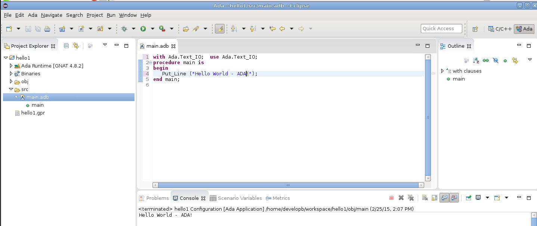The height and width of the screenshot is (226, 537).
Task: Open the Navigate menu
Action: [x=52, y=15]
